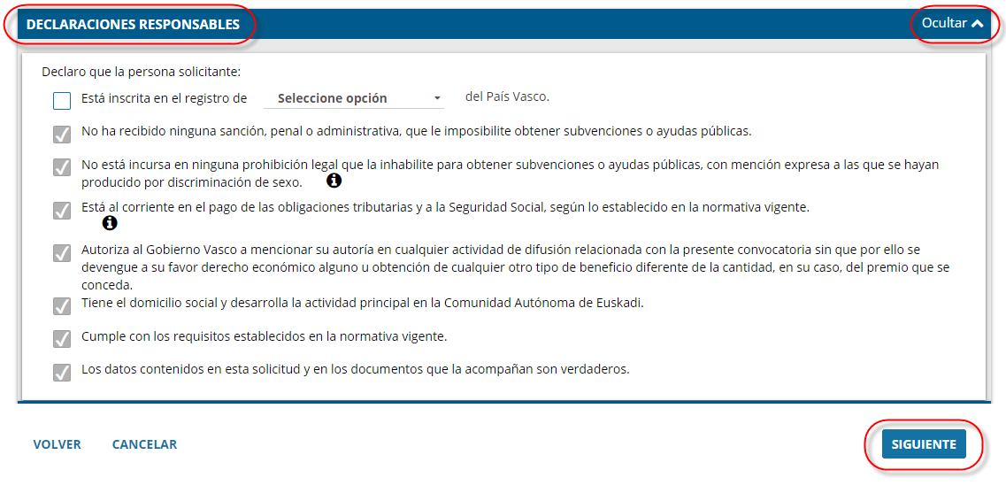Toggle the 'Está al corriente en el pago' checkbox
This screenshot has width=1006, height=501.
pyautogui.click(x=62, y=210)
